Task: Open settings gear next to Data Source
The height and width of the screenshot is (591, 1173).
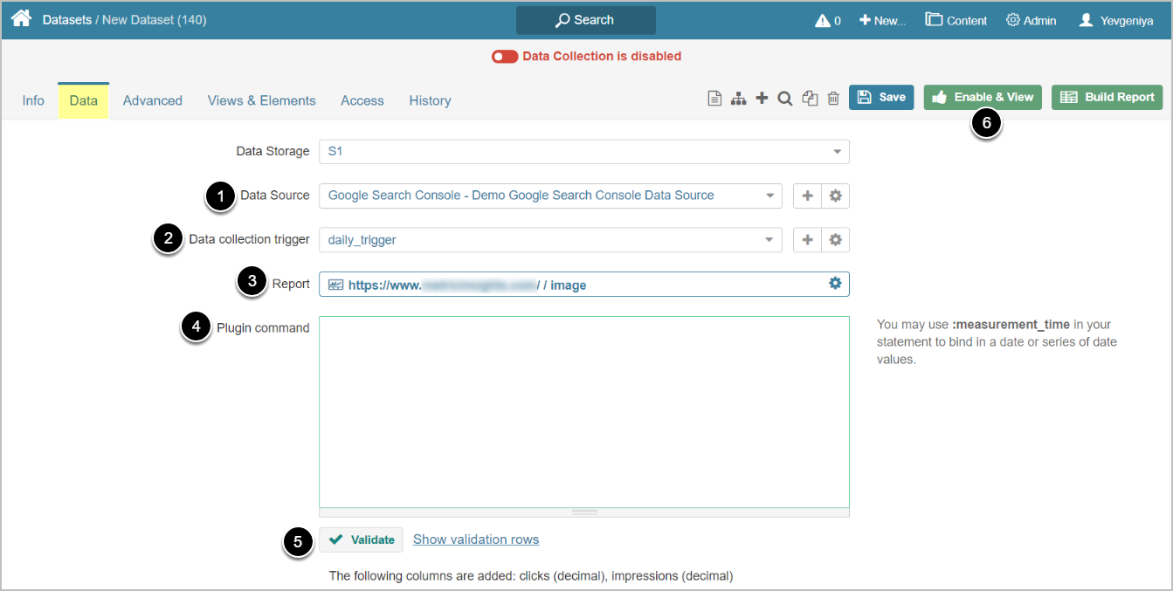Action: tap(835, 196)
